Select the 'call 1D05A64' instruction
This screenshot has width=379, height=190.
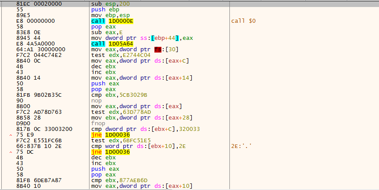(x=112, y=44)
